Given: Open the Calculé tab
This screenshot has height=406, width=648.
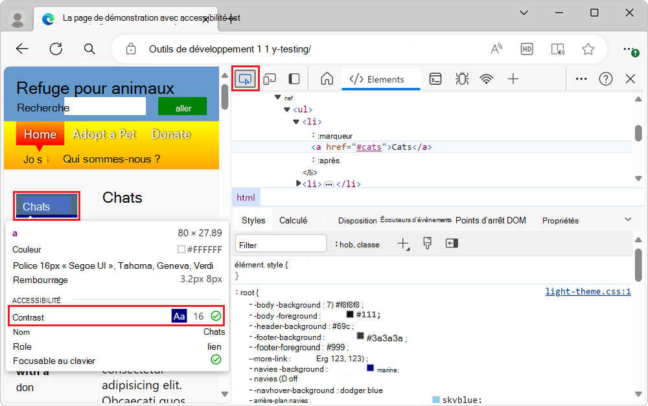Looking at the screenshot, I should [293, 220].
